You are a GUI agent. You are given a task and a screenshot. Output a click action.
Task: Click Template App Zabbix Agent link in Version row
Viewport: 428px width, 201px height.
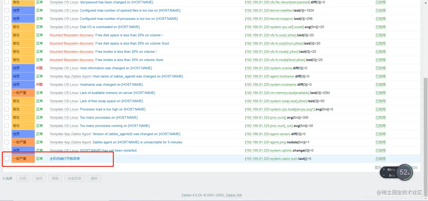coord(70,134)
